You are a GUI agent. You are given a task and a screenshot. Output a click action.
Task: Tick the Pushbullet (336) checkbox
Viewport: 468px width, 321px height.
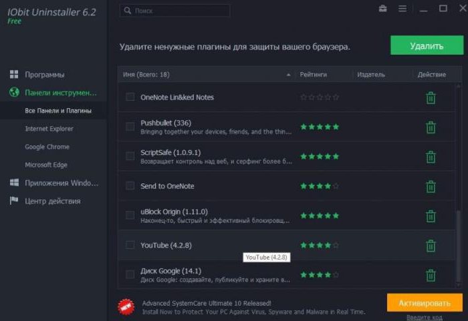[130, 127]
